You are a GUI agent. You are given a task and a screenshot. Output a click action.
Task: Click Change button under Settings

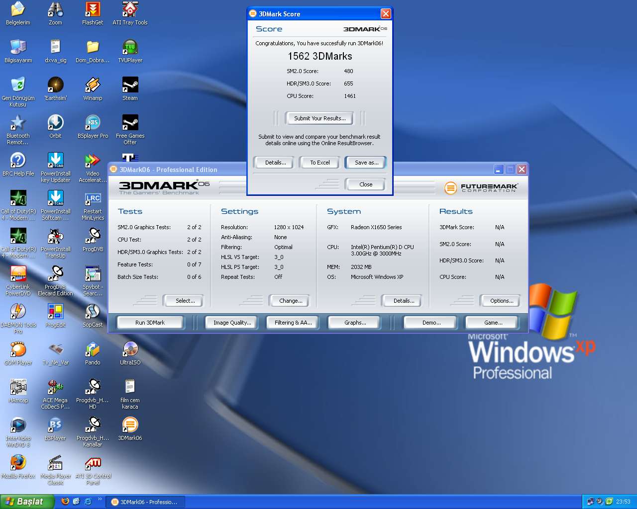291,301
